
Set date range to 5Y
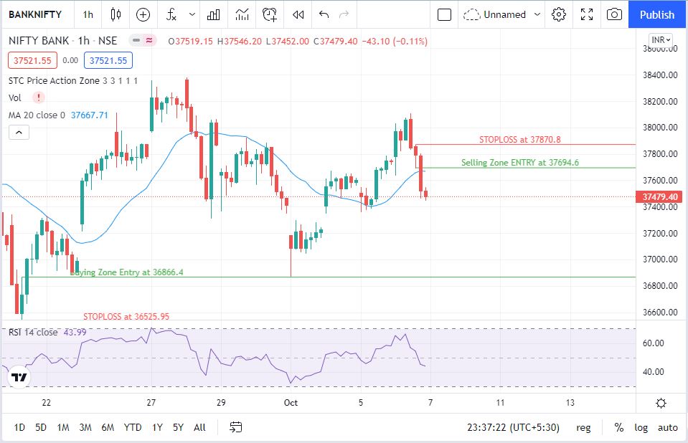point(178,427)
